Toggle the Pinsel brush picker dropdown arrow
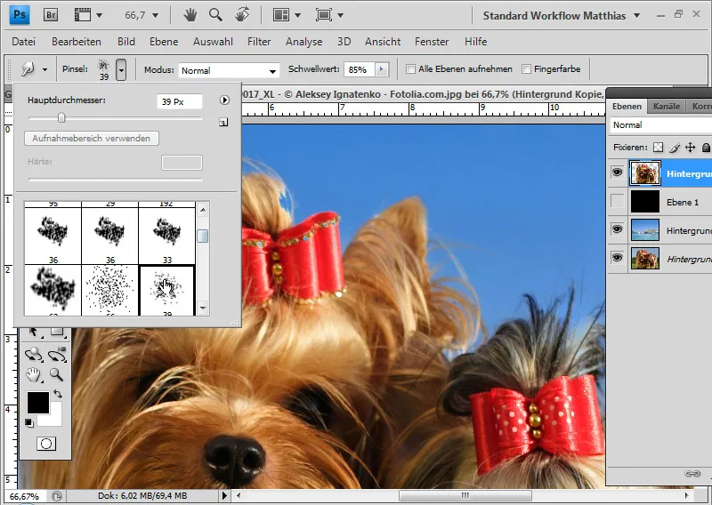712x505 pixels. (121, 70)
